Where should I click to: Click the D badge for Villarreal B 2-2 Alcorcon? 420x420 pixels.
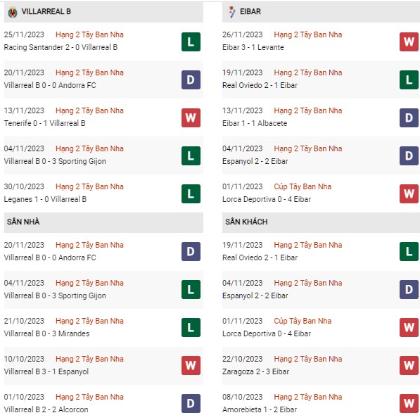[191, 403]
